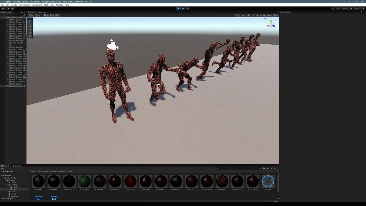Activate the View hand tool
This screenshot has height=206, width=366.
point(30,21)
